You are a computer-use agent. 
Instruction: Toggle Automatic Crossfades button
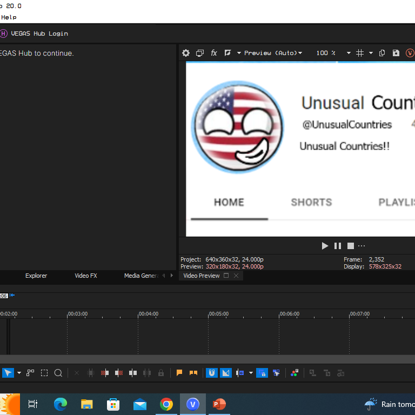(x=226, y=373)
